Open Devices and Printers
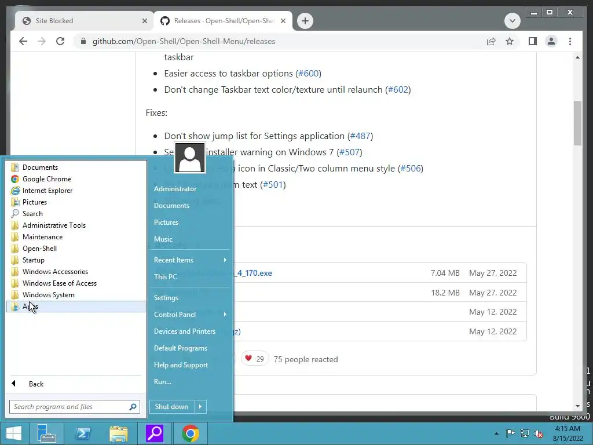Screen dimensions: 593x445 [190, 331]
